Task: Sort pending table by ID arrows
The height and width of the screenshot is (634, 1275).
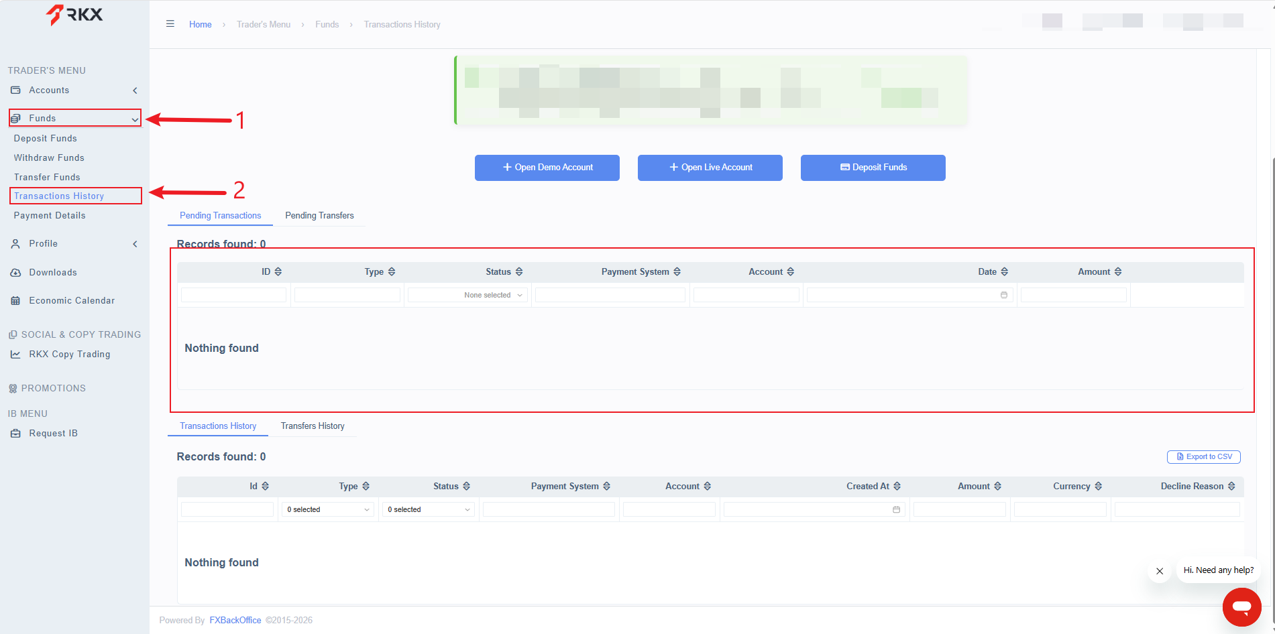Action: pyautogui.click(x=278, y=271)
